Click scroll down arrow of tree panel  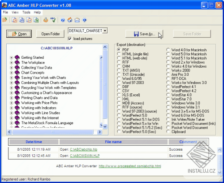(105, 126)
